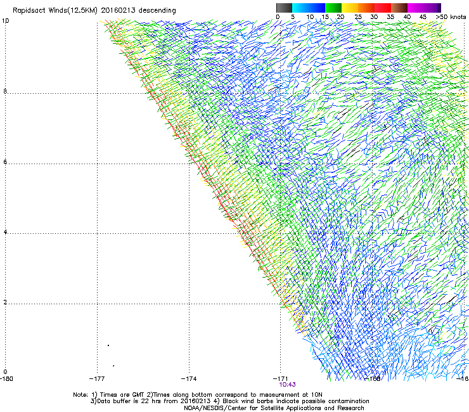Click legend tick label '25'
Image resolution: width=469 pixels, height=412 pixels.
coord(358,17)
